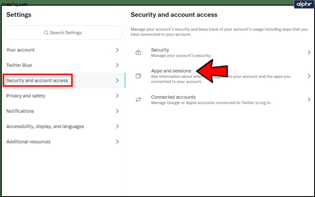Click the 'Security and account access' page heading
This screenshot has height=197, width=315.
point(174,15)
